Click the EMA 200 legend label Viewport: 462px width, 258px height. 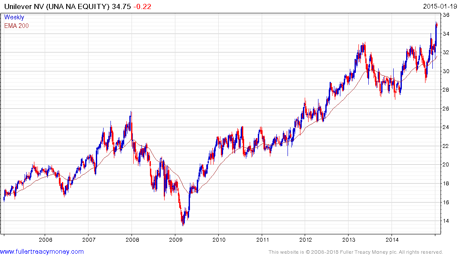tap(16, 26)
